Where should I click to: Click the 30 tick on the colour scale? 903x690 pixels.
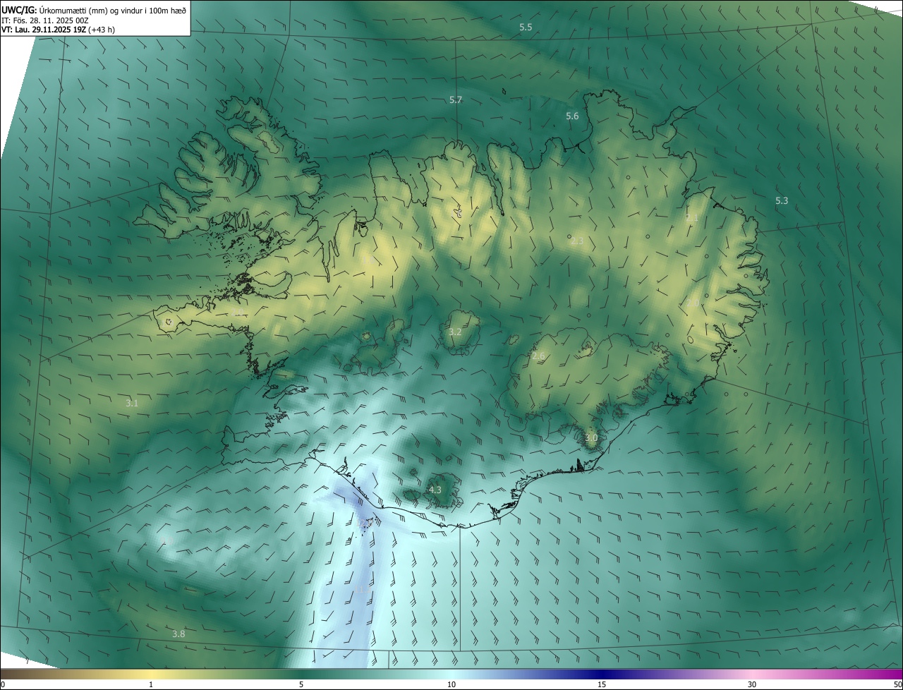[752, 684]
